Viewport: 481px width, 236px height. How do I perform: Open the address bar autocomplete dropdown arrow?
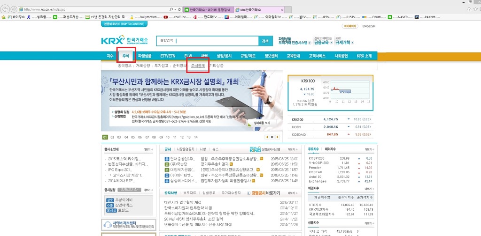pyautogui.click(x=175, y=9)
